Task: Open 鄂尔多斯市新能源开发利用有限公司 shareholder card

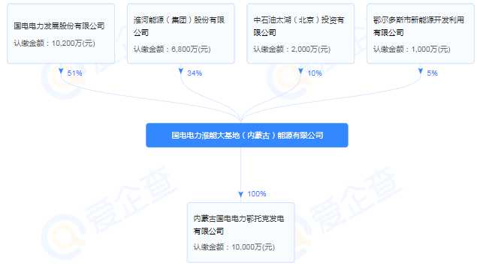Action: (421, 34)
